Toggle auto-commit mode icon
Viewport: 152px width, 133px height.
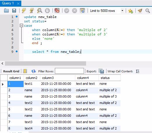tap(82, 10)
